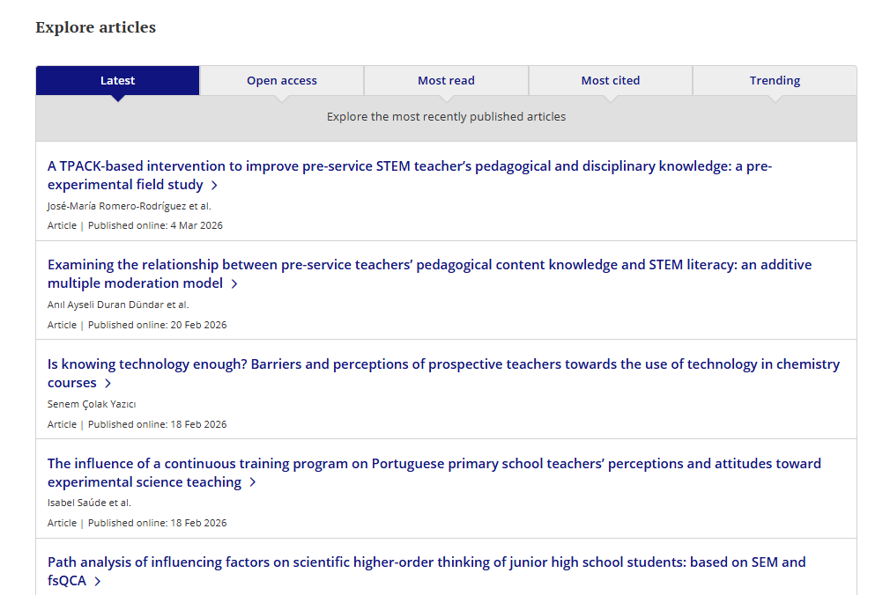
Task: Click author Anıl Ayseli Duran Dündar et al.
Action: 118,305
